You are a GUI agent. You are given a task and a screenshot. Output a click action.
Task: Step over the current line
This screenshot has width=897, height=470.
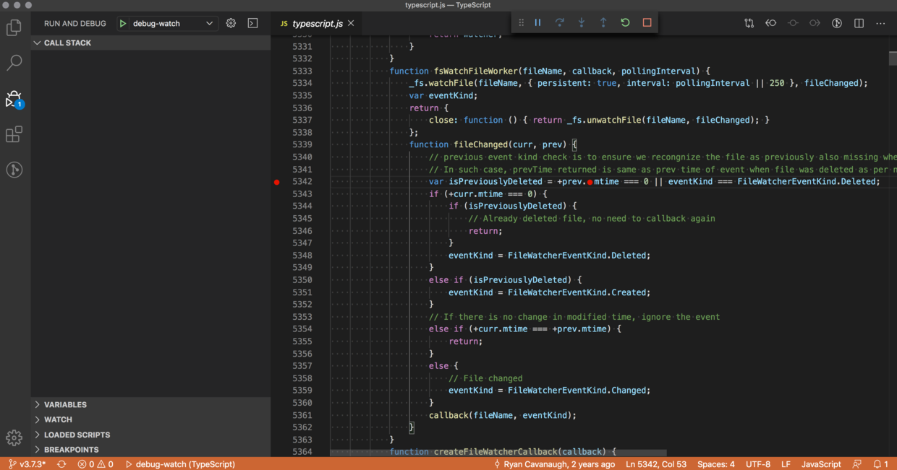tap(559, 22)
